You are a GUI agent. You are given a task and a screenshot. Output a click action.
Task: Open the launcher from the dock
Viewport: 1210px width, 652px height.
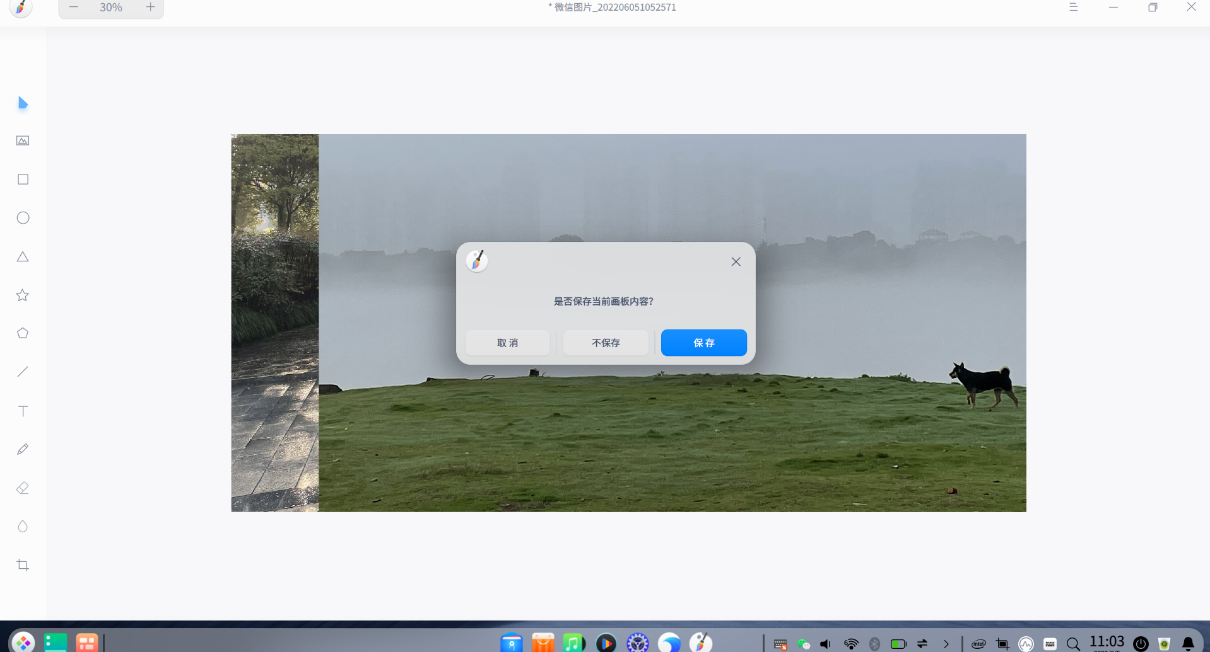[x=23, y=643]
